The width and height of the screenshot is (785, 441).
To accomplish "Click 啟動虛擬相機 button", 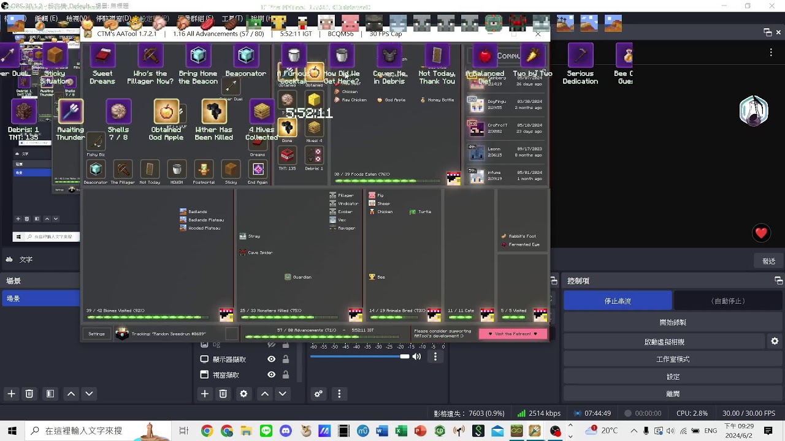I will 664,341.
